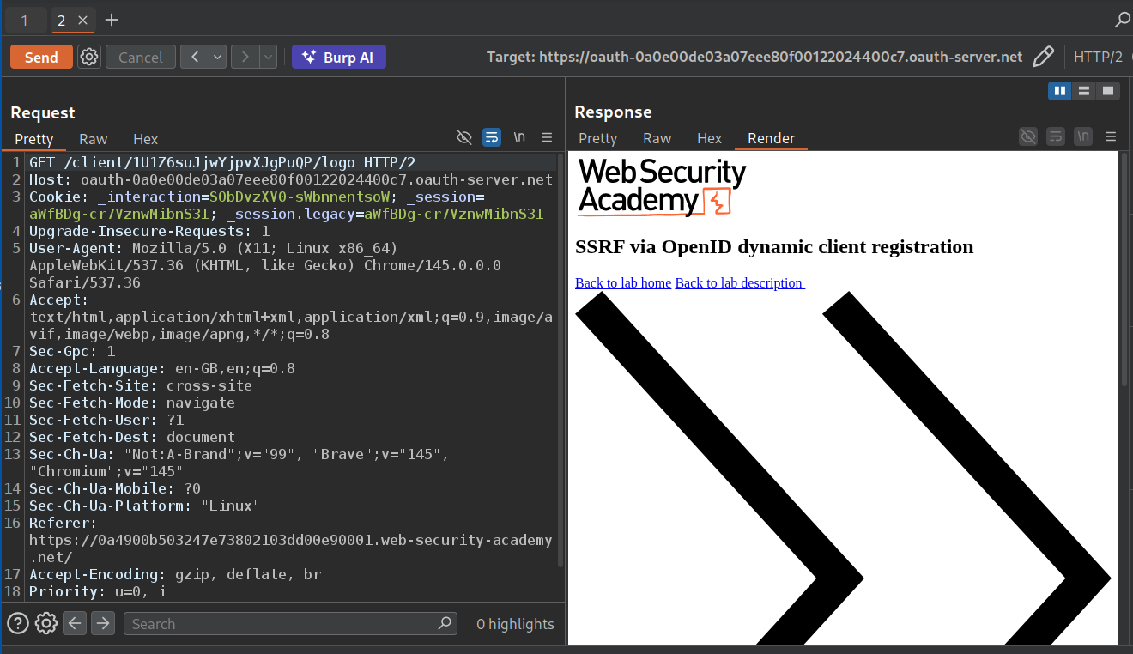Toggle non-printable \n characters in Request
This screenshot has width=1133, height=654.
(x=519, y=137)
